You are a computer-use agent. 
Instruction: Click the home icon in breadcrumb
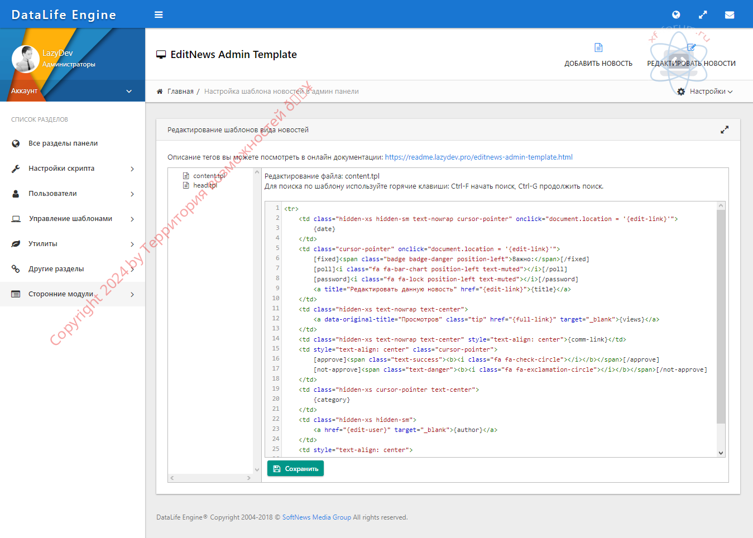[160, 92]
